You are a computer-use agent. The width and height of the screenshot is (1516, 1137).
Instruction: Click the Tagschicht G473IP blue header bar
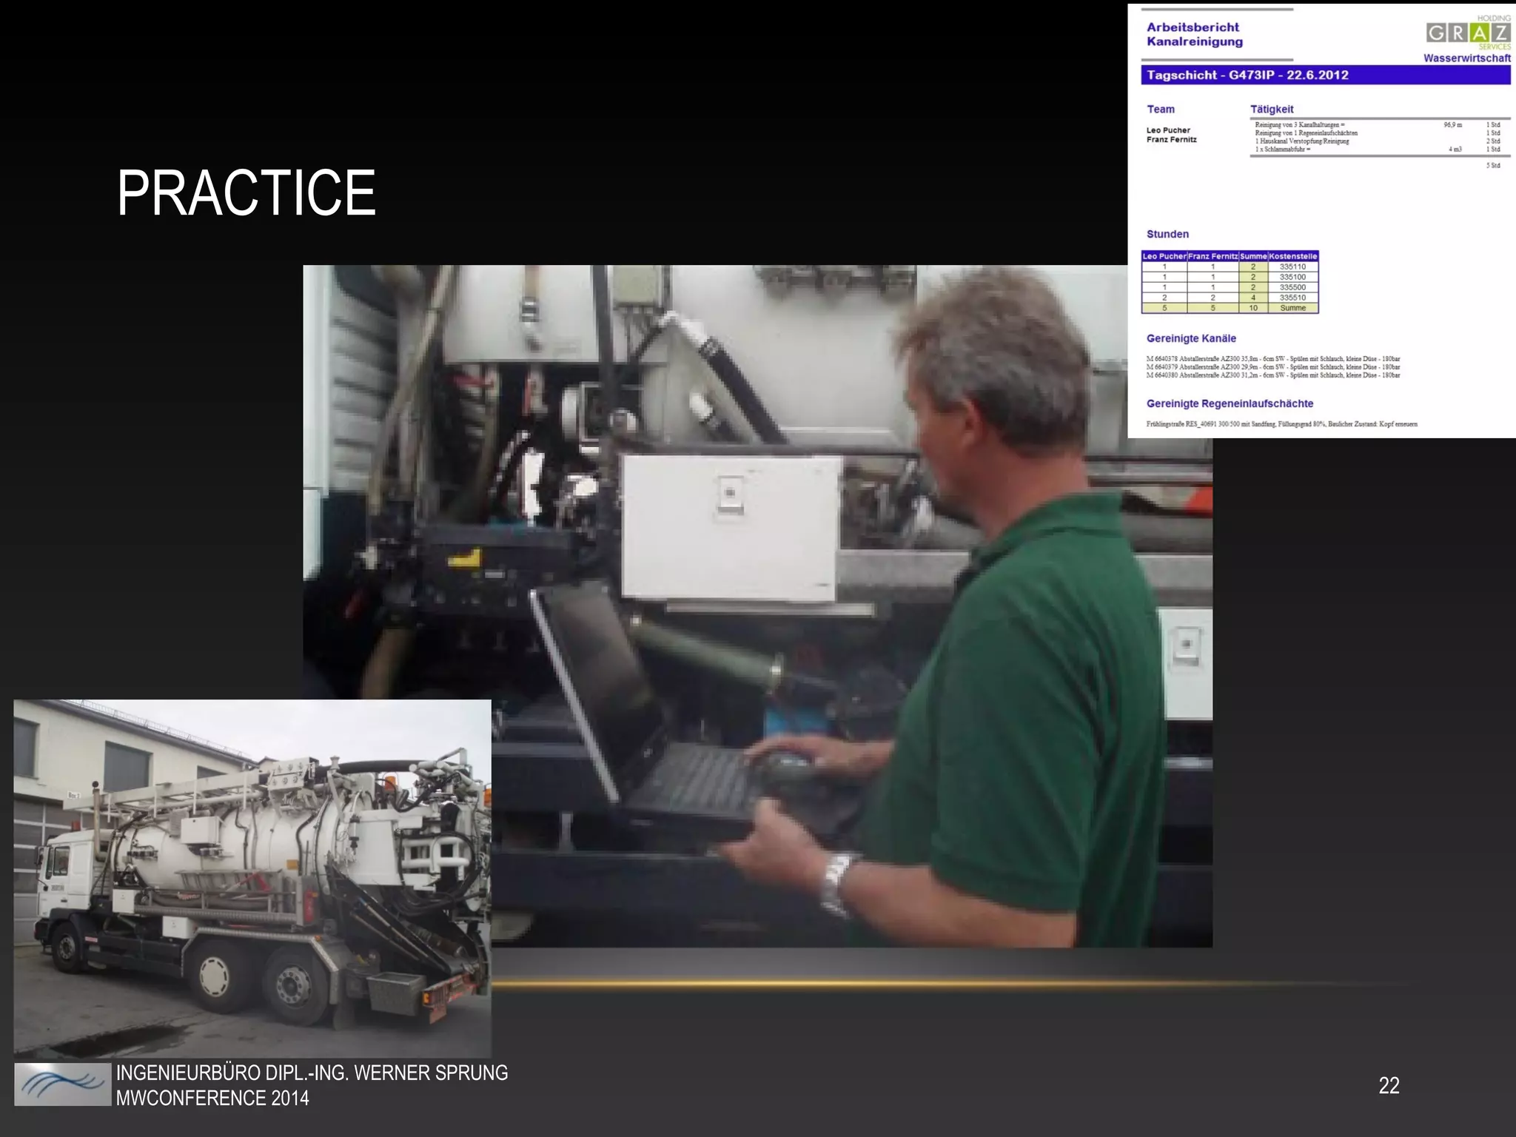click(x=1325, y=75)
